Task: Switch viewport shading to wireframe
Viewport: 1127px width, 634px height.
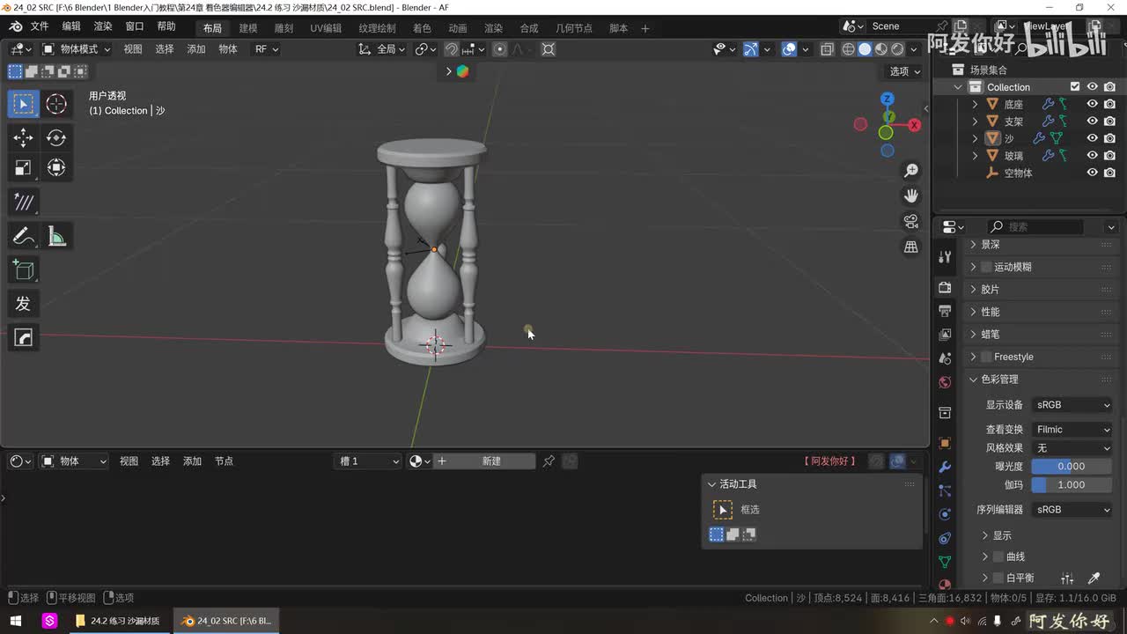Action: [849, 49]
